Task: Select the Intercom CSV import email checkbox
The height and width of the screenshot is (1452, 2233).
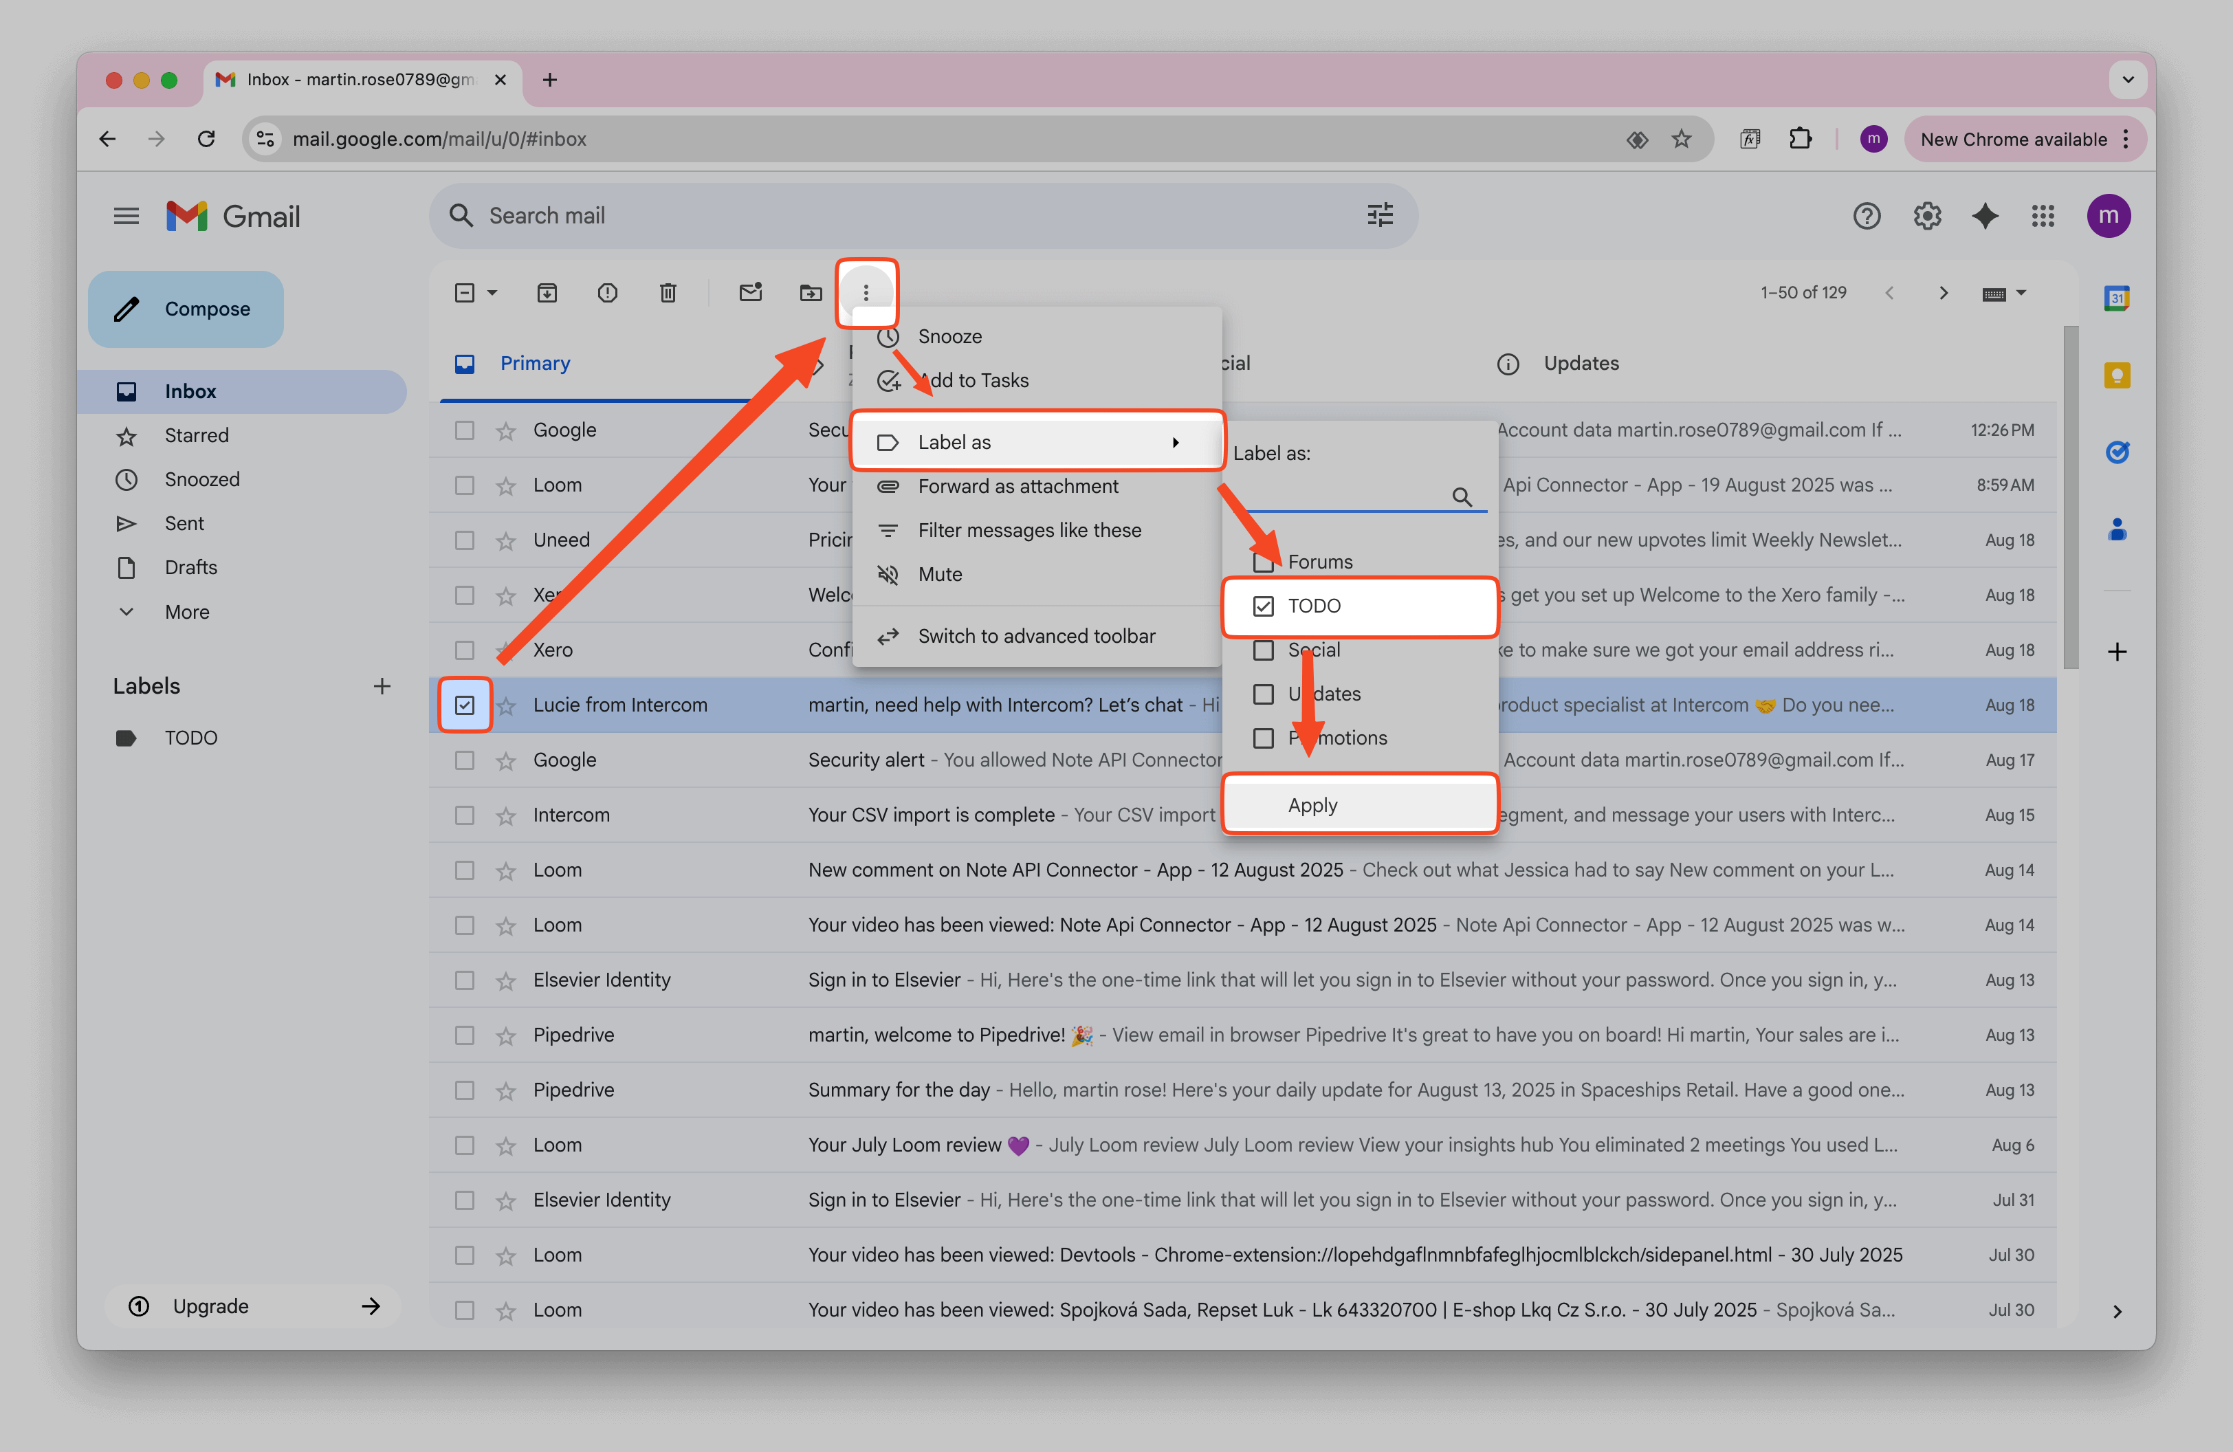Action: tap(465, 815)
